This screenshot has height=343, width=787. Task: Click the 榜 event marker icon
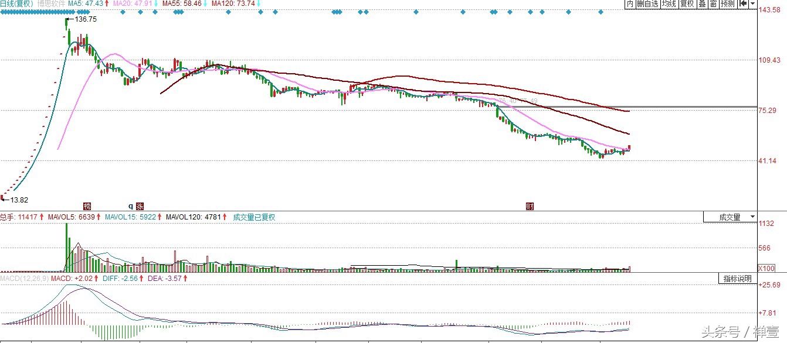[x=87, y=206]
